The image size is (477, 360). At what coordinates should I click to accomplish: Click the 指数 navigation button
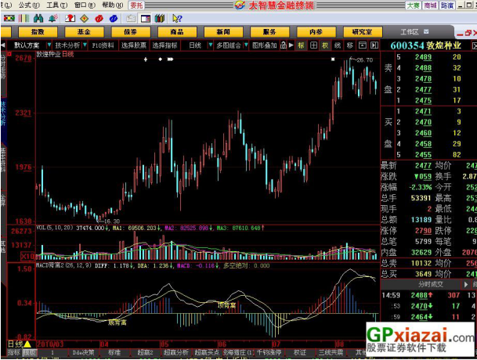38,31
